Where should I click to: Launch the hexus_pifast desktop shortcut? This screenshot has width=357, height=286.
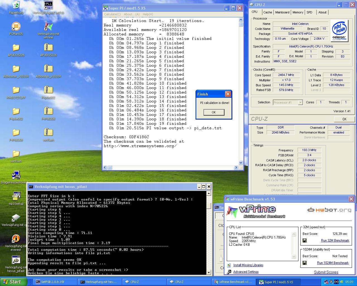click(x=16, y=260)
